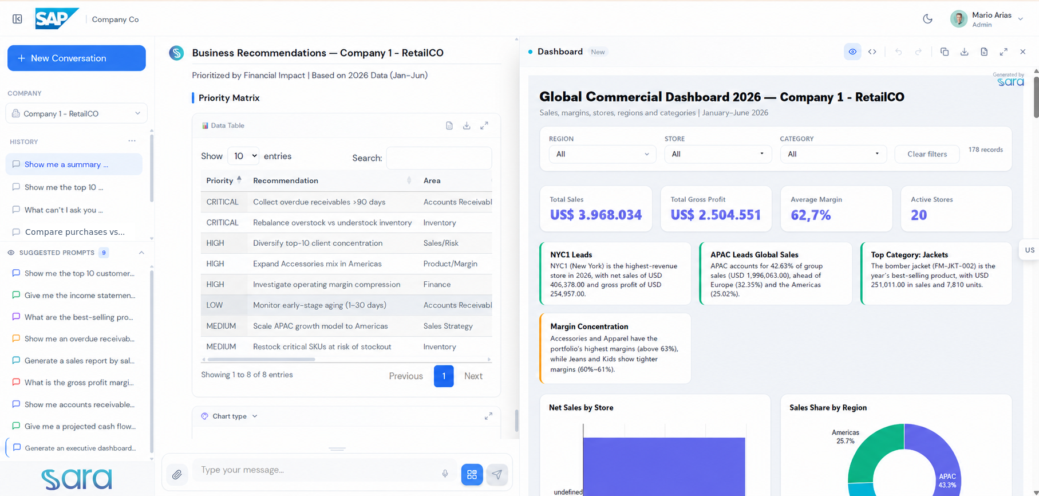Focus the Data Table Search field
This screenshot has height=496, width=1039.
tap(439, 158)
